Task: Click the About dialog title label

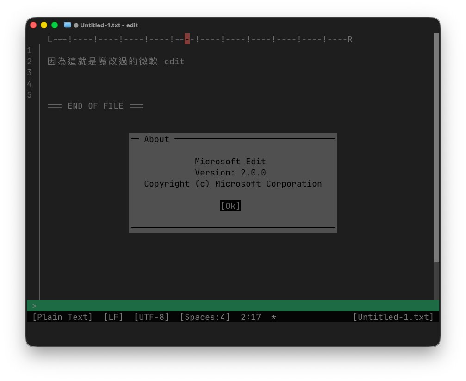Action: pos(156,139)
